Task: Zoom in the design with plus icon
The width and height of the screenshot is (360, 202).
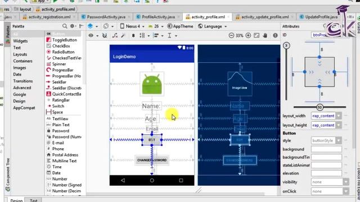Action: [248, 35]
